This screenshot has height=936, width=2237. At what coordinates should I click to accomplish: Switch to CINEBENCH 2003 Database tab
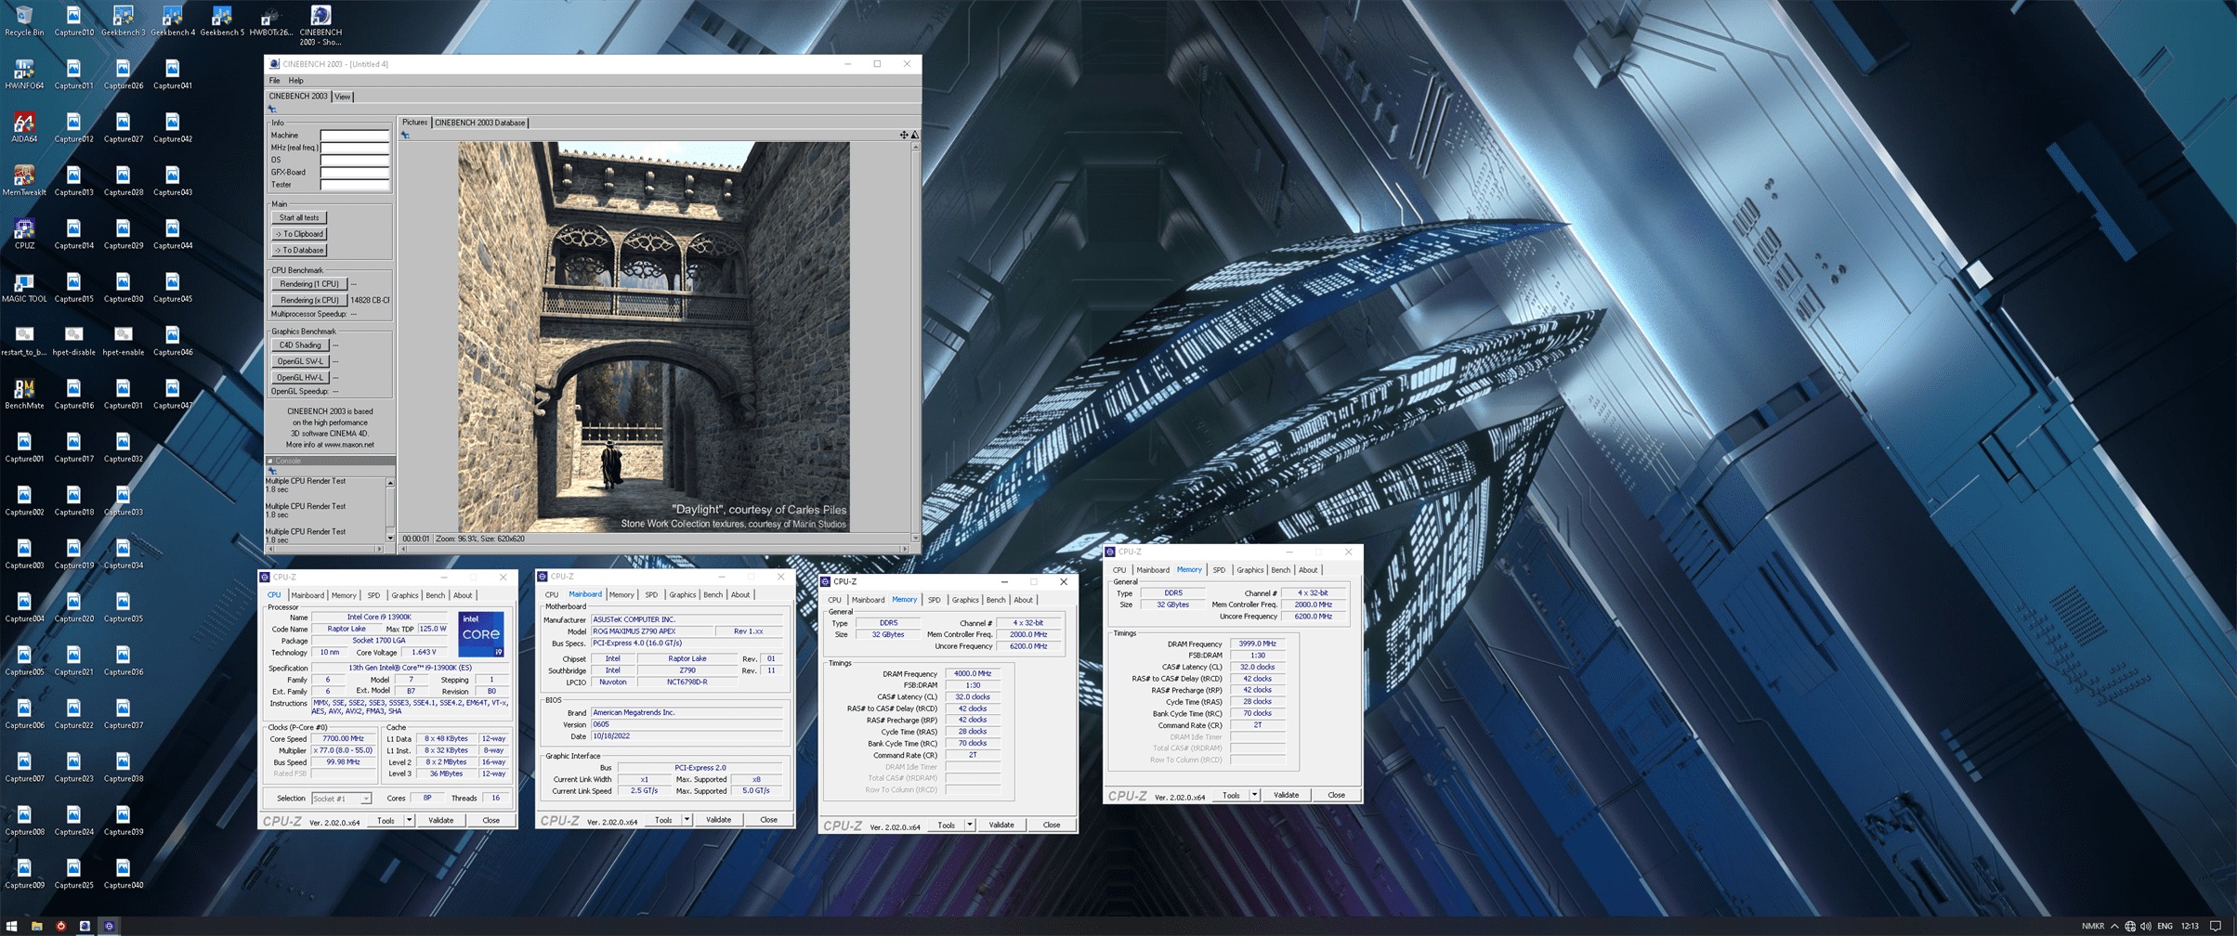click(x=480, y=123)
